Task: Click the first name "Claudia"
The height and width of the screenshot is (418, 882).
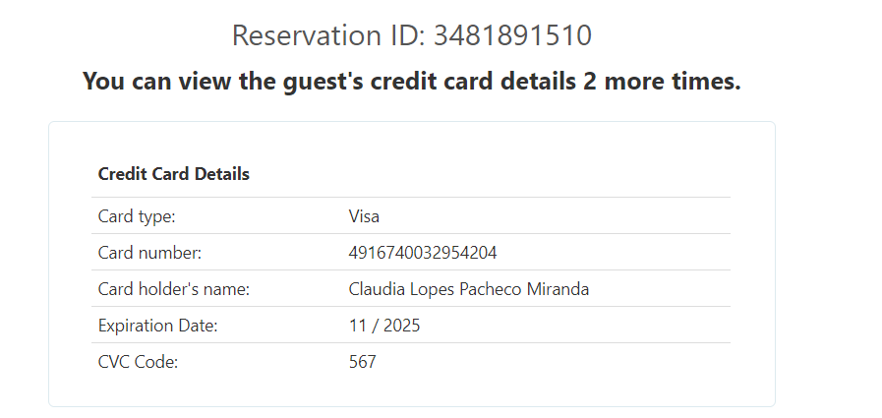Action: coord(376,289)
